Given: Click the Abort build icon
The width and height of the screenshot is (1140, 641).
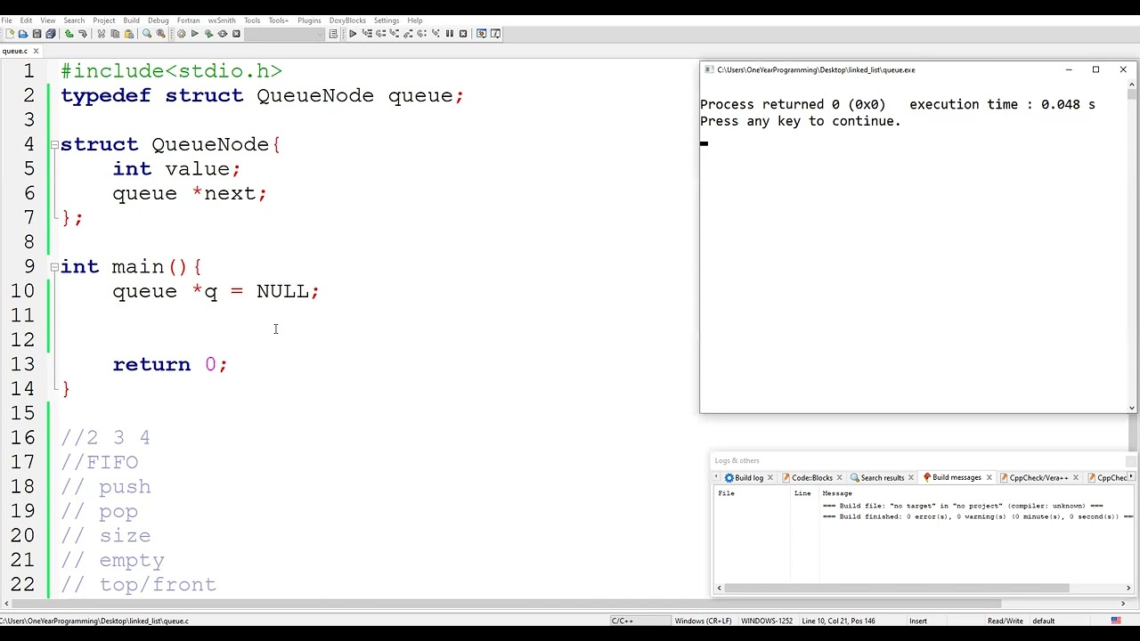Looking at the screenshot, I should 236,34.
